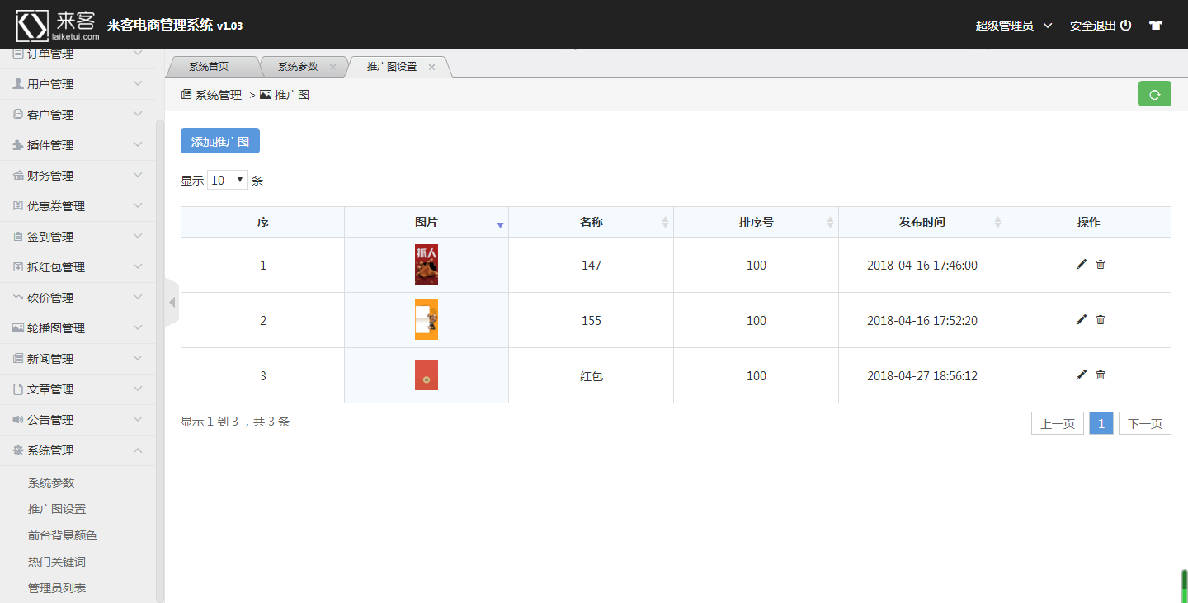The image size is (1188, 603).
Task: Click the name cell 155
Action: coord(592,320)
